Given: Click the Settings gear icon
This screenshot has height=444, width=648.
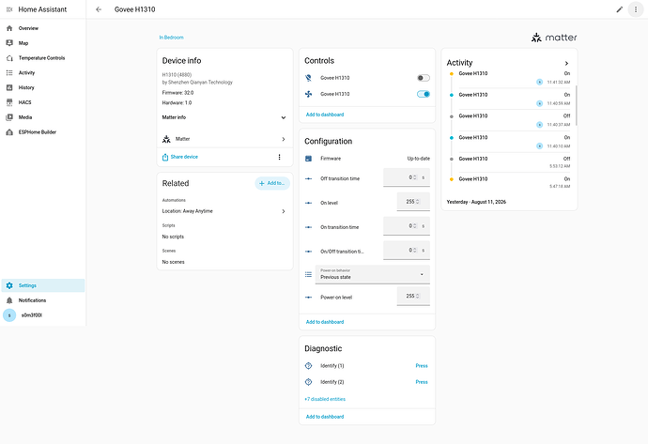Looking at the screenshot, I should pos(9,285).
